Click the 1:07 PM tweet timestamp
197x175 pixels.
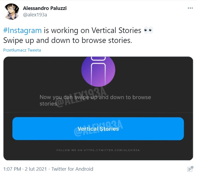coord(12,169)
